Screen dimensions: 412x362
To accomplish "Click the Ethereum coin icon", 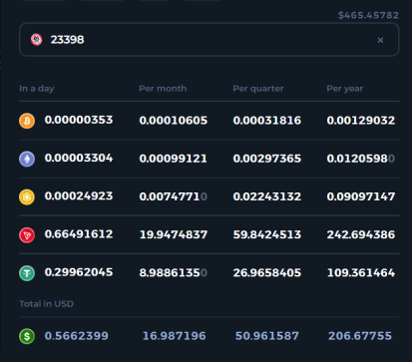I will tap(27, 159).
